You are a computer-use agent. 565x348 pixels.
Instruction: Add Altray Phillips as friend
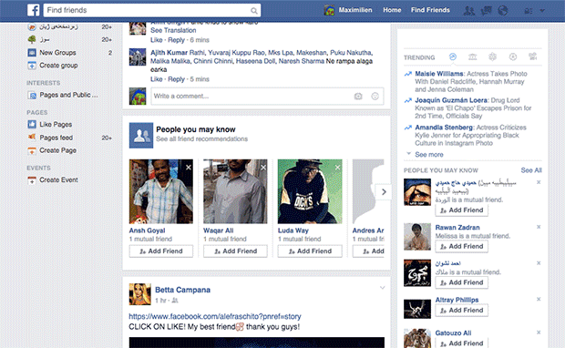pyautogui.click(x=462, y=310)
